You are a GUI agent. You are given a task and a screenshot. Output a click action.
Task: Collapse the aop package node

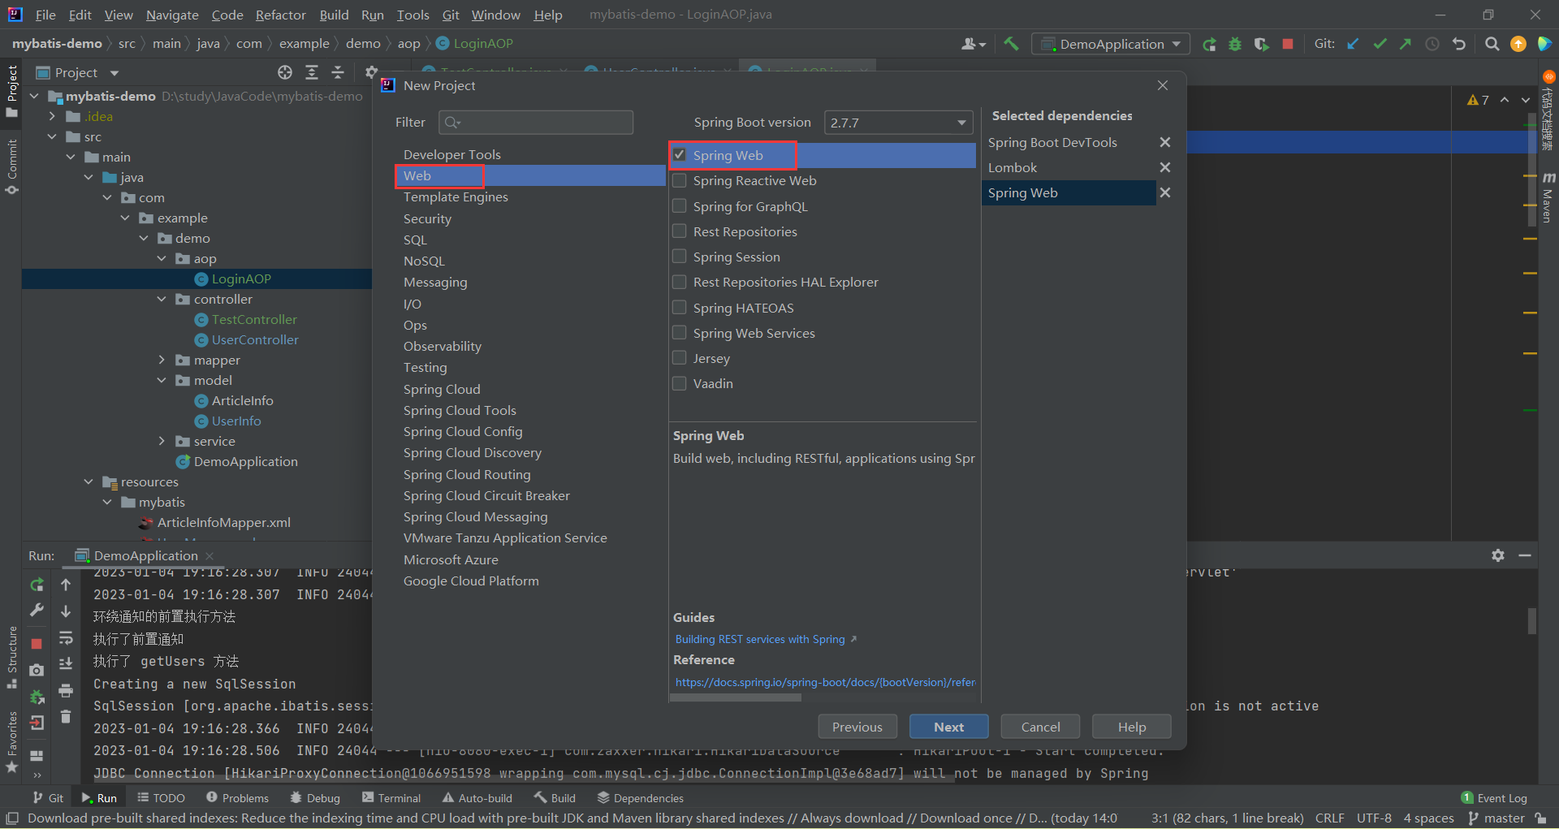point(162,258)
